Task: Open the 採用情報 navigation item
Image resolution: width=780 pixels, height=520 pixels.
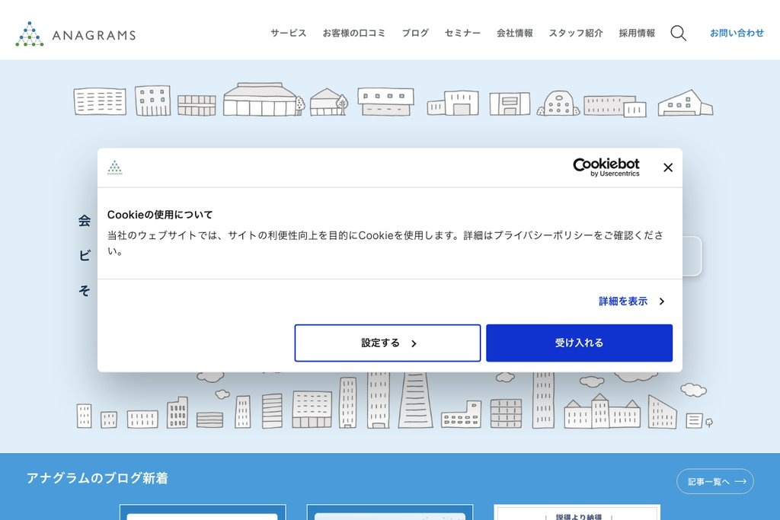Action: (635, 33)
